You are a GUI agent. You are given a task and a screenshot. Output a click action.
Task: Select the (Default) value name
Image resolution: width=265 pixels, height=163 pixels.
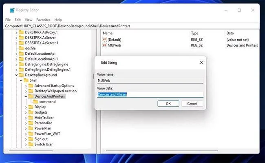coord(115,40)
